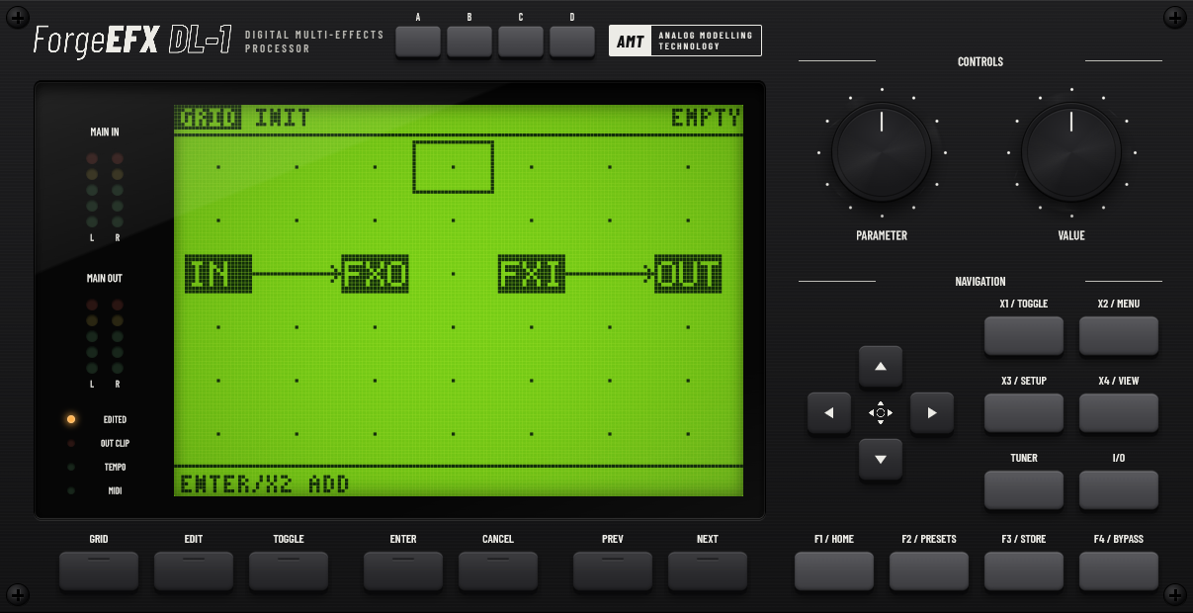This screenshot has height=613, width=1193.
Task: Click the MIDI indicator LED
Action: pyautogui.click(x=71, y=490)
